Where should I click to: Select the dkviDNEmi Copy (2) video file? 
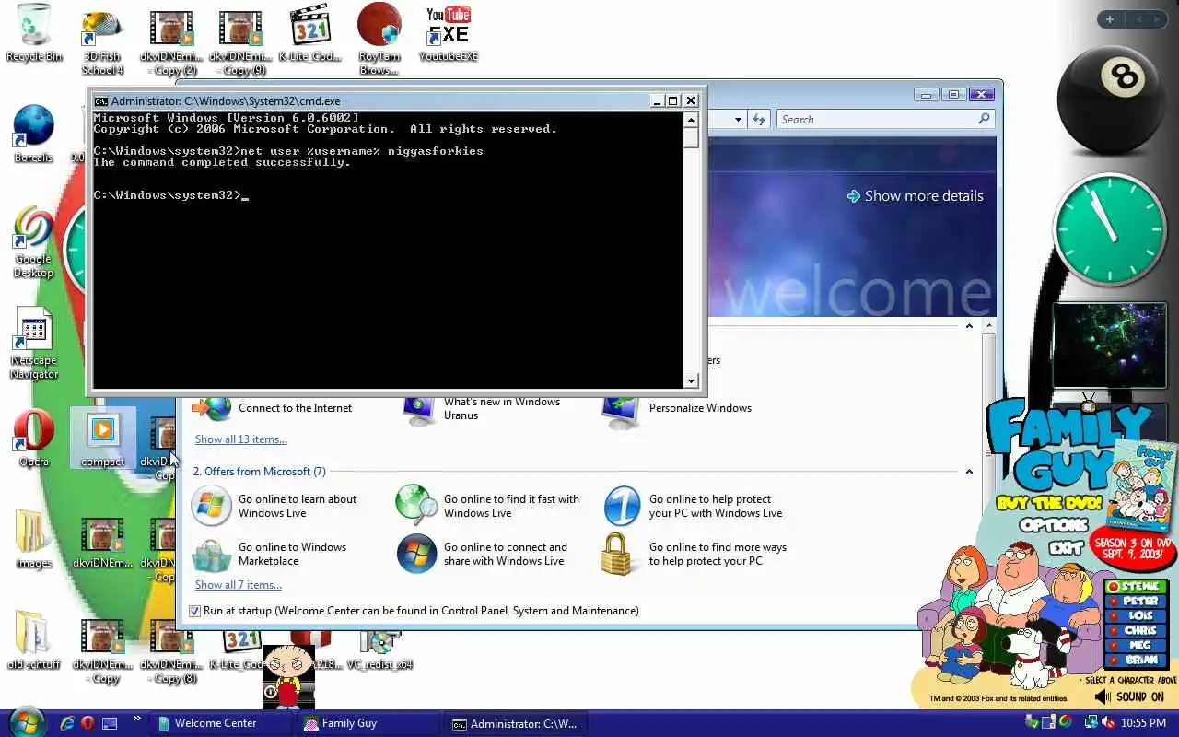coord(169,42)
